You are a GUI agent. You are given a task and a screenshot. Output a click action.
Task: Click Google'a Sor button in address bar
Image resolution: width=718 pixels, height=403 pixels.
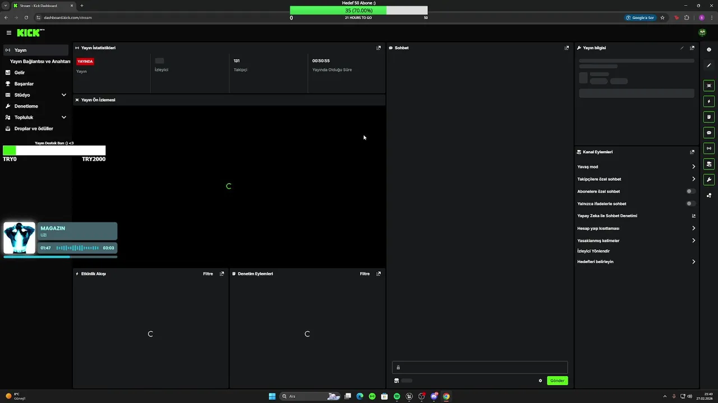coord(640,17)
